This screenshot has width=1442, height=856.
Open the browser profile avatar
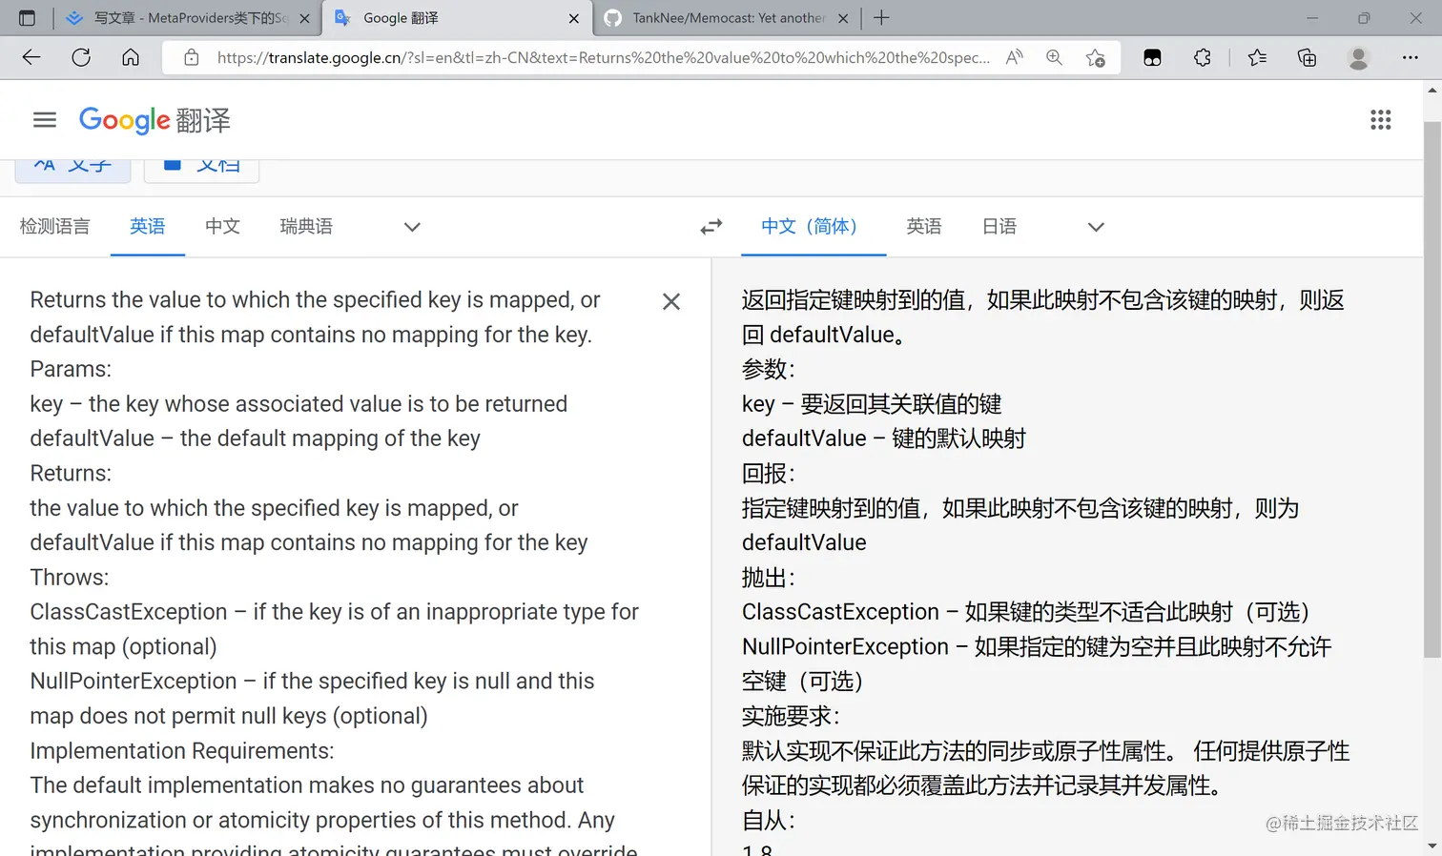click(1358, 57)
